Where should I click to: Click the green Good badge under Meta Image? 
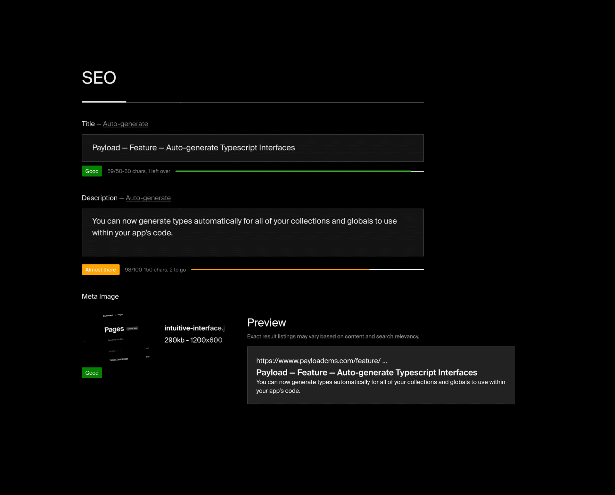(x=92, y=373)
